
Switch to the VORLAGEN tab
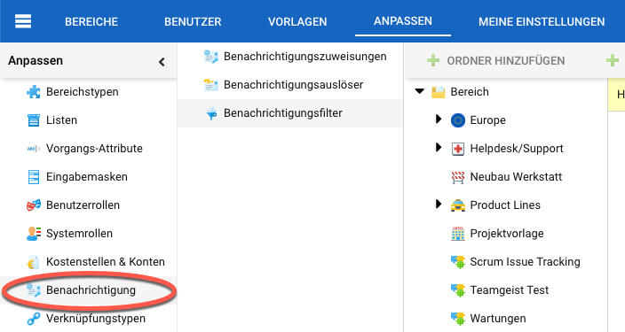click(x=297, y=21)
